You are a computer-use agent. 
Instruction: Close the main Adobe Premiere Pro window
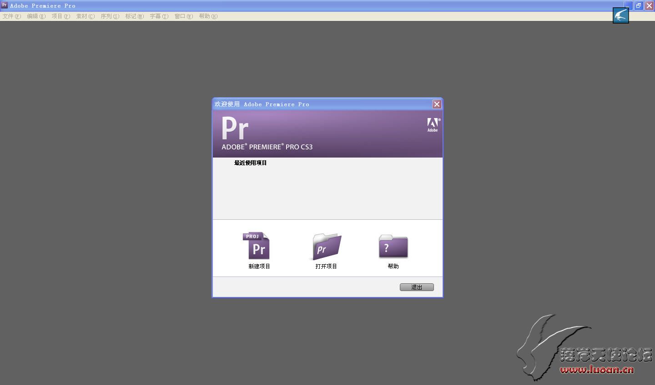650,6
